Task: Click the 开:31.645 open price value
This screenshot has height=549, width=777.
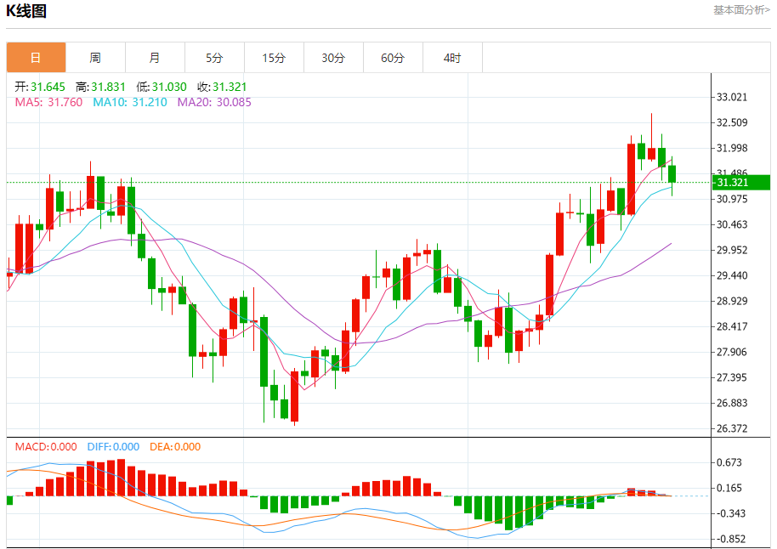Action: (x=40, y=88)
